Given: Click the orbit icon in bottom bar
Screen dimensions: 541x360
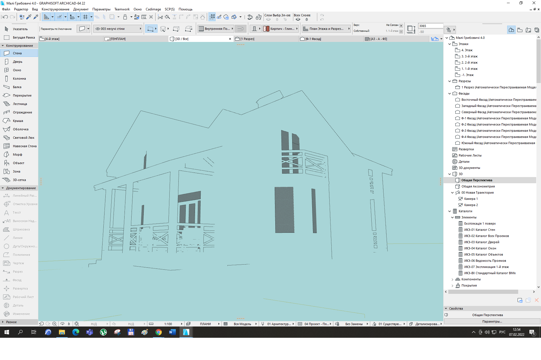Looking at the screenshot, I should [x=63, y=324].
